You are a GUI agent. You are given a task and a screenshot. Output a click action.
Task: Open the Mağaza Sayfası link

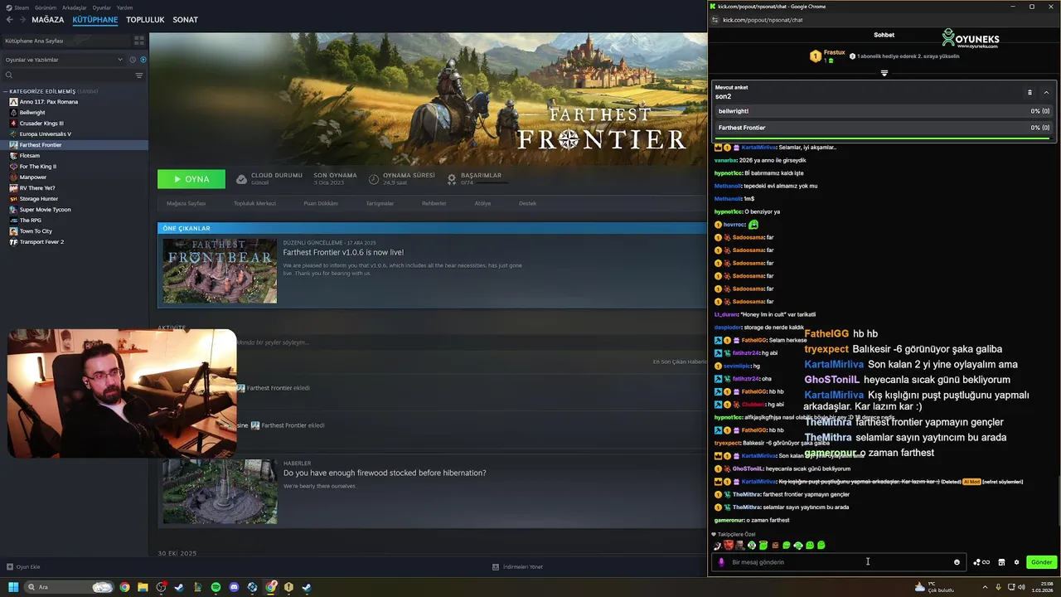tap(186, 203)
